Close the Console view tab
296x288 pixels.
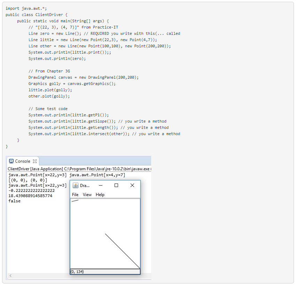pyautogui.click(x=35, y=161)
